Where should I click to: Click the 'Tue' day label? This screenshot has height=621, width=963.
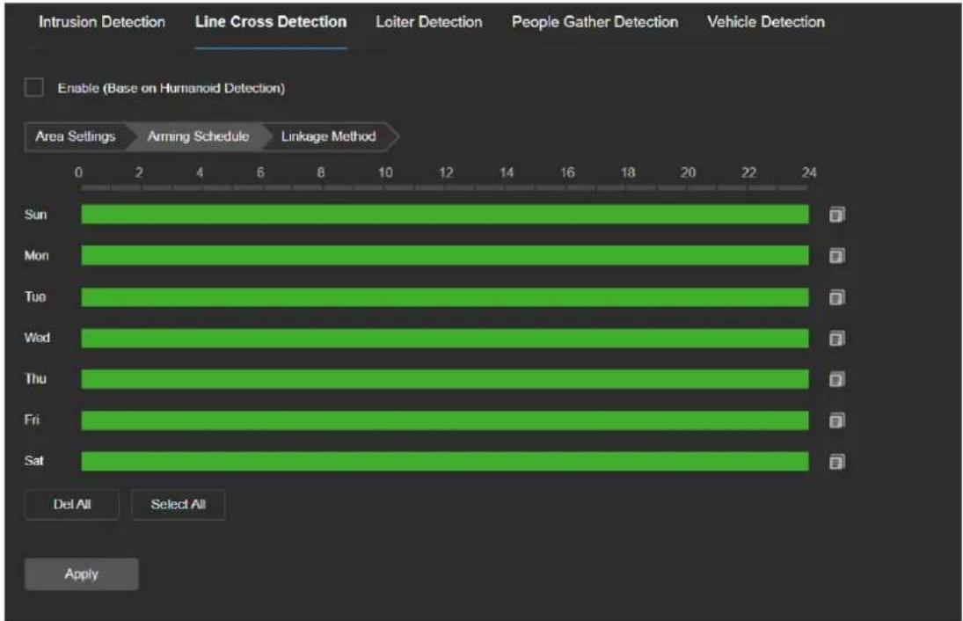(35, 296)
